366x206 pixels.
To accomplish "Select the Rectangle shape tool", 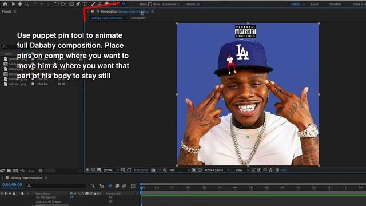I will (71, 4).
